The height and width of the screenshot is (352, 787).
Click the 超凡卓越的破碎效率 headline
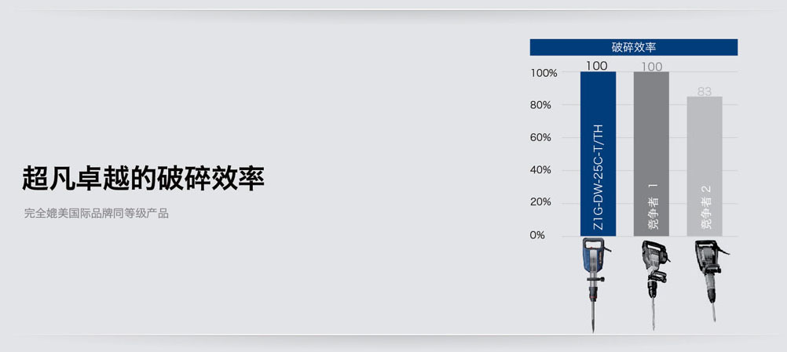click(143, 178)
